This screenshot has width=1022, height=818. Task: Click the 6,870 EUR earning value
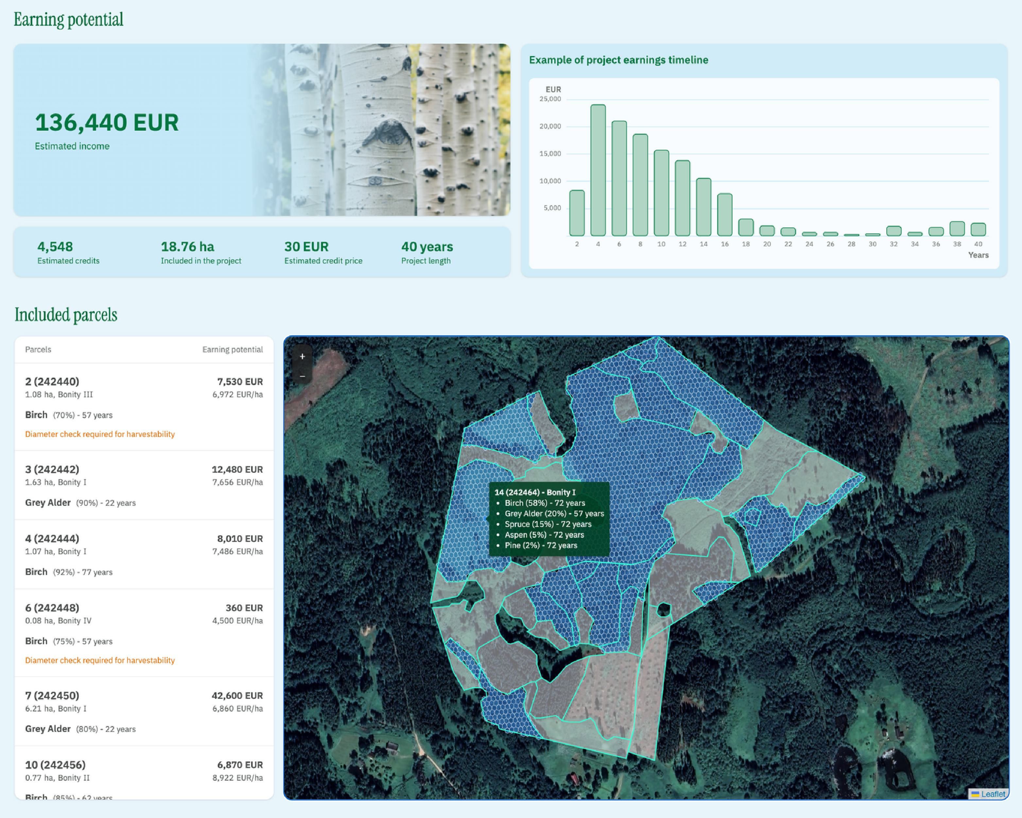[x=240, y=765]
